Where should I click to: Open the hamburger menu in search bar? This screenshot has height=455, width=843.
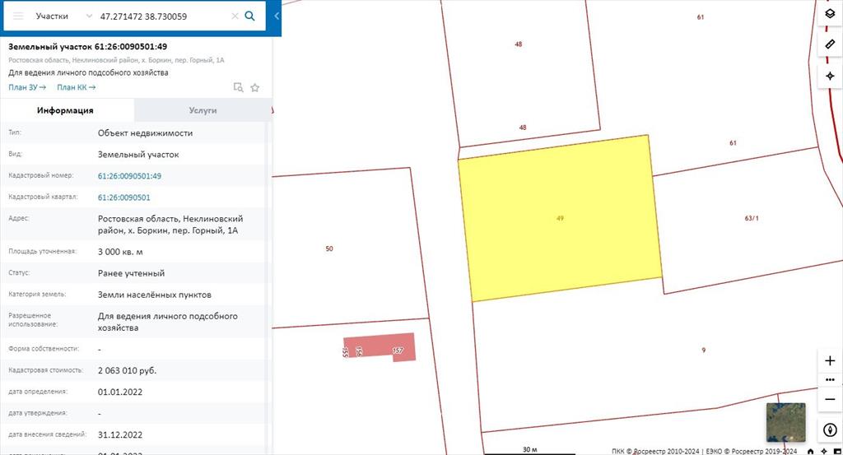(18, 16)
